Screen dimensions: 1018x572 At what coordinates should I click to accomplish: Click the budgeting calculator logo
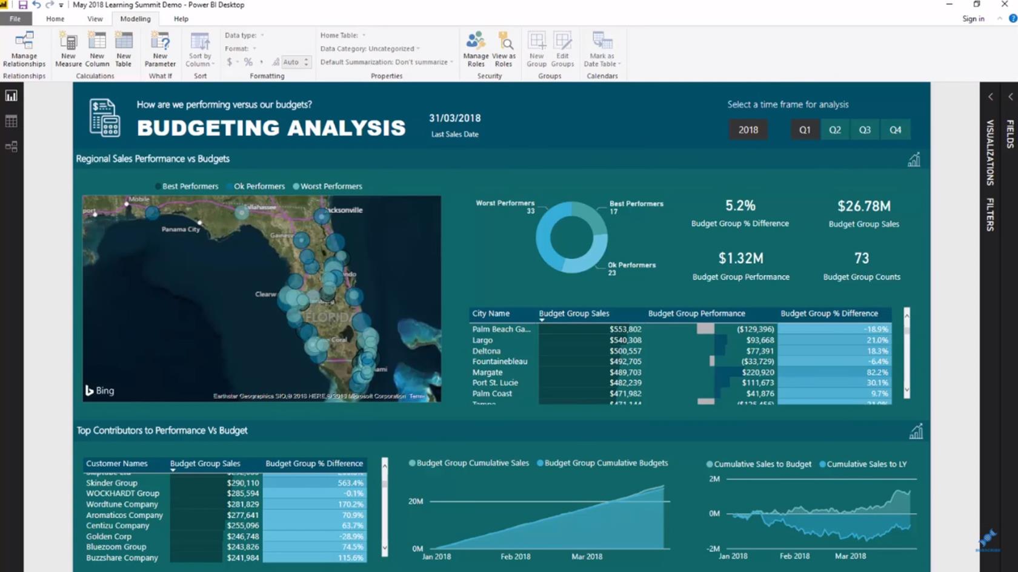[x=104, y=117]
